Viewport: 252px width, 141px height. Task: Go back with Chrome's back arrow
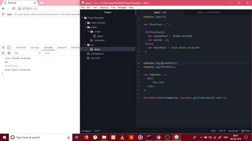(4, 9)
